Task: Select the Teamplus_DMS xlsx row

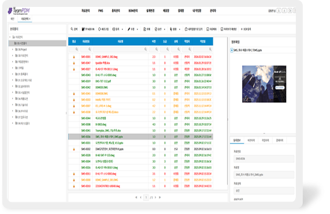Action: pos(140,131)
